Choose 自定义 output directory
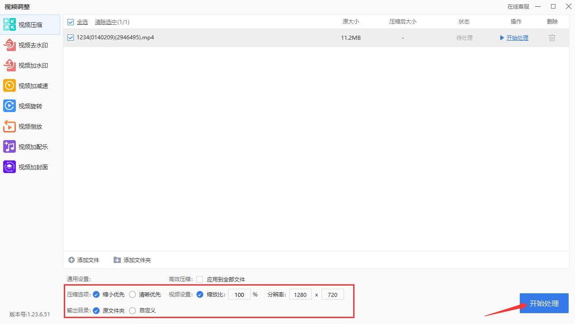Viewport: 575px width, 324px height. (132, 310)
